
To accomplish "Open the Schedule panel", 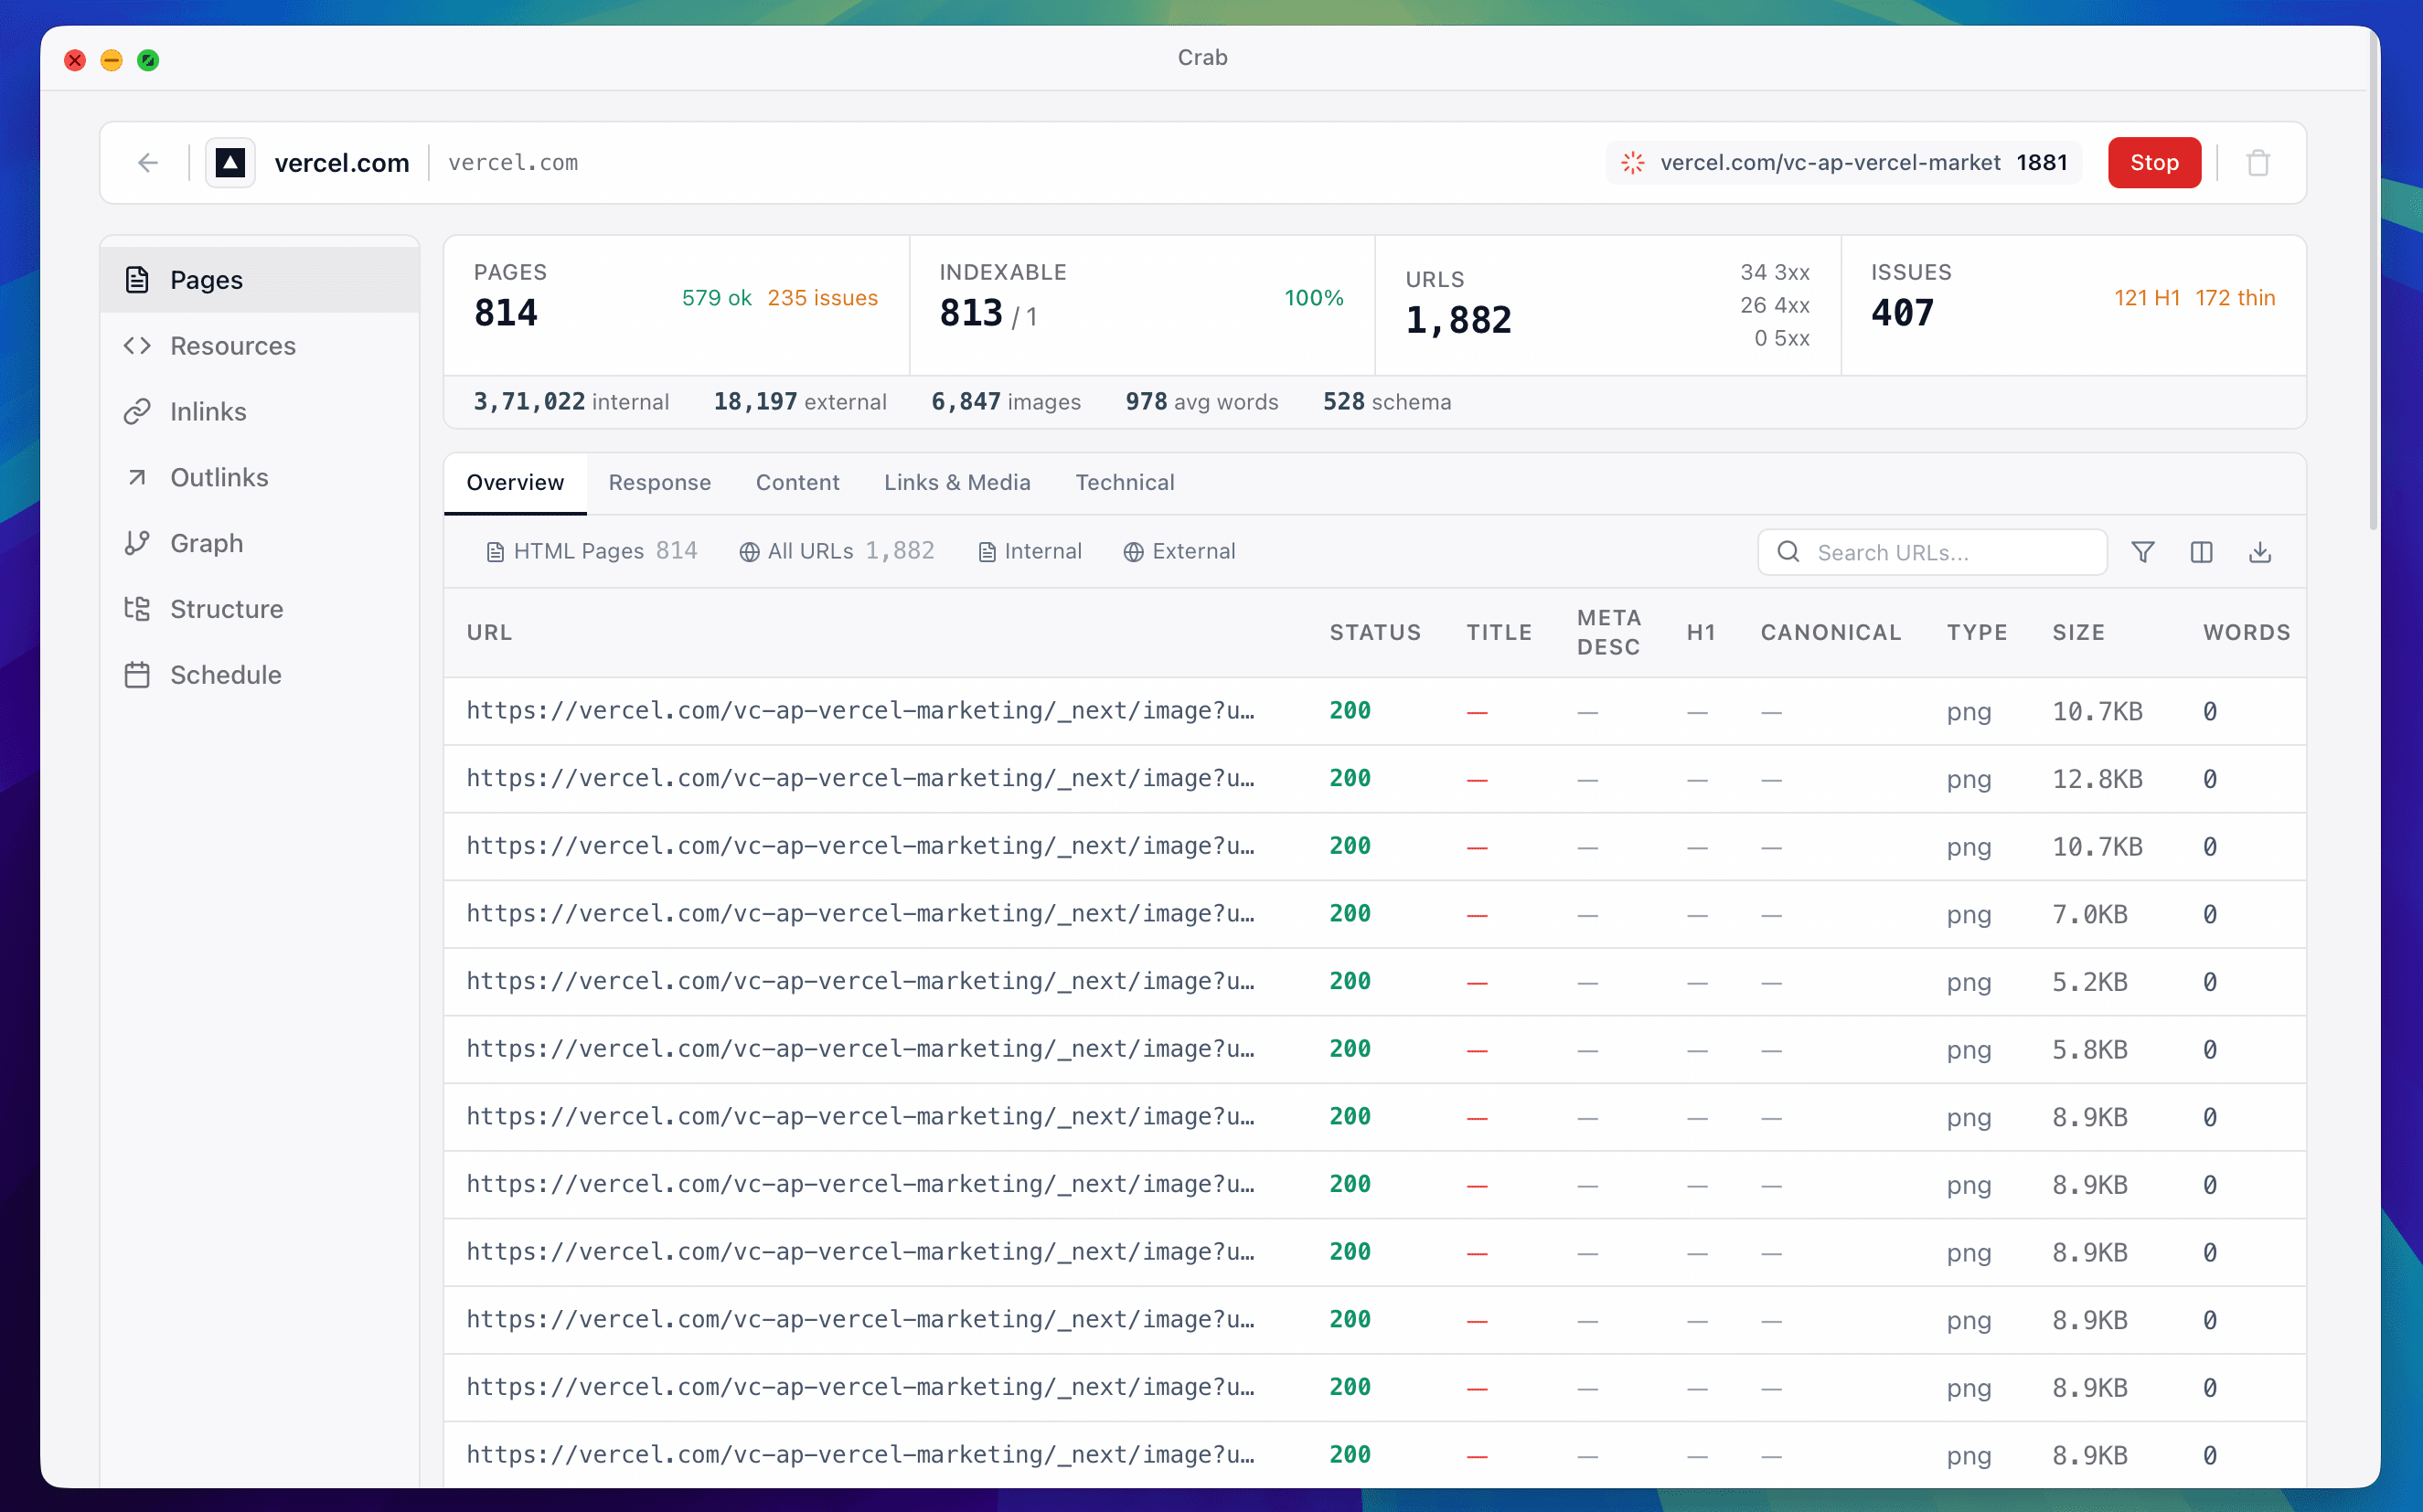I will (x=227, y=674).
